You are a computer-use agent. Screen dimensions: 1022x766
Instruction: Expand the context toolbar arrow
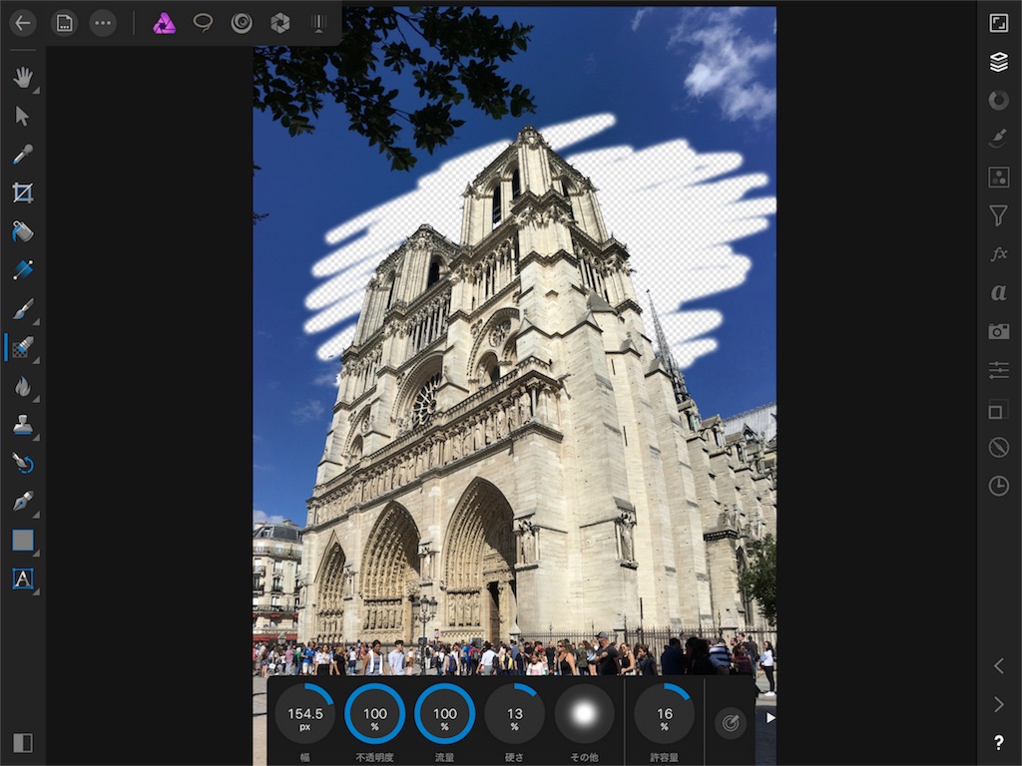(x=769, y=718)
